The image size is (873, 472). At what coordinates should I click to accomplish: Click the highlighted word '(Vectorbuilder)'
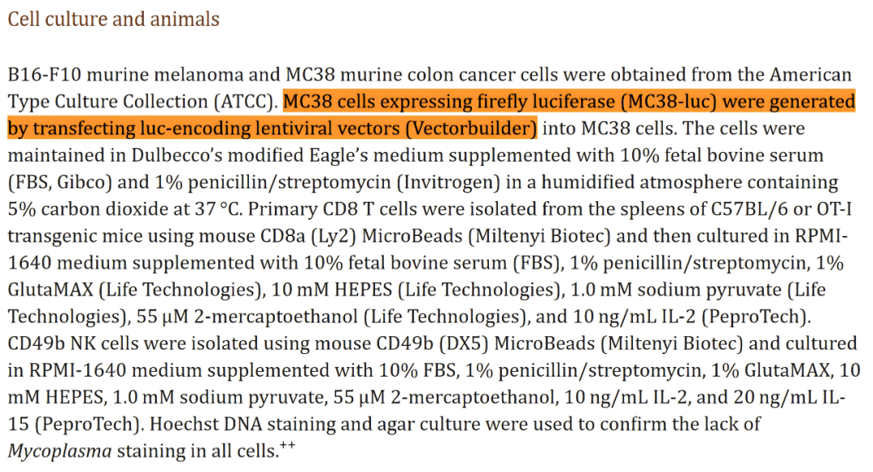[x=471, y=129]
